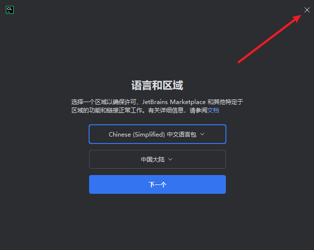Click the green CL application icon
This screenshot has width=314, height=250.
click(x=10, y=10)
